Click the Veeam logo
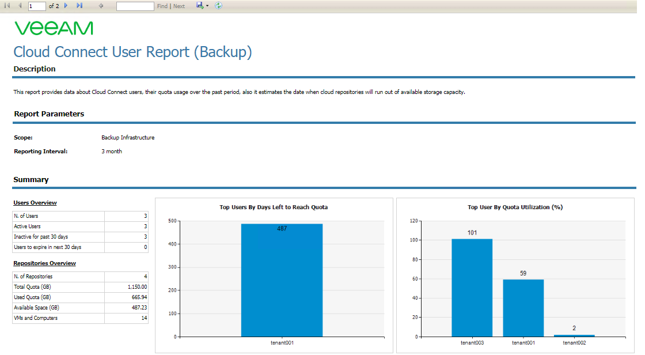The width and height of the screenshot is (645, 355). 54,28
